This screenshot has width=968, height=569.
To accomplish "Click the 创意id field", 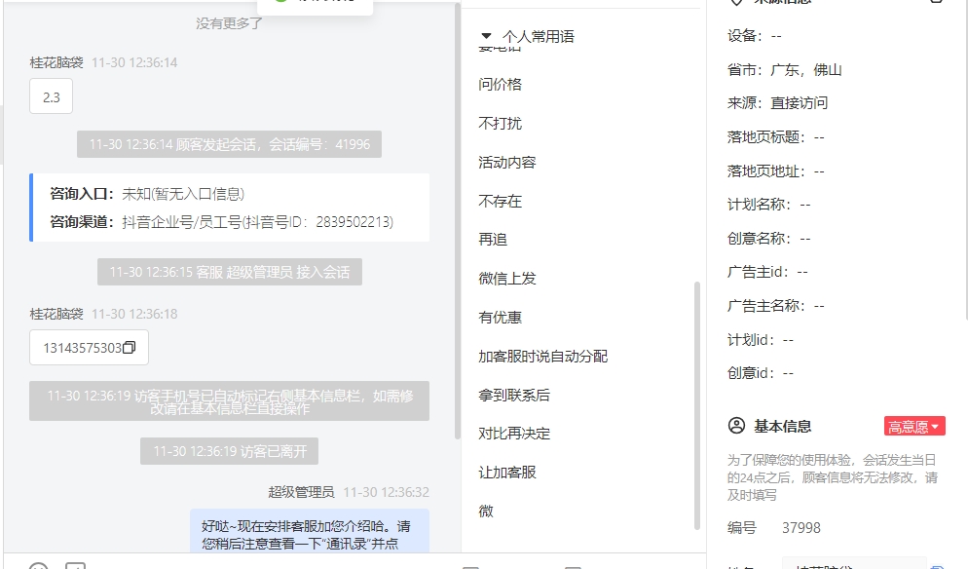I will (x=761, y=373).
